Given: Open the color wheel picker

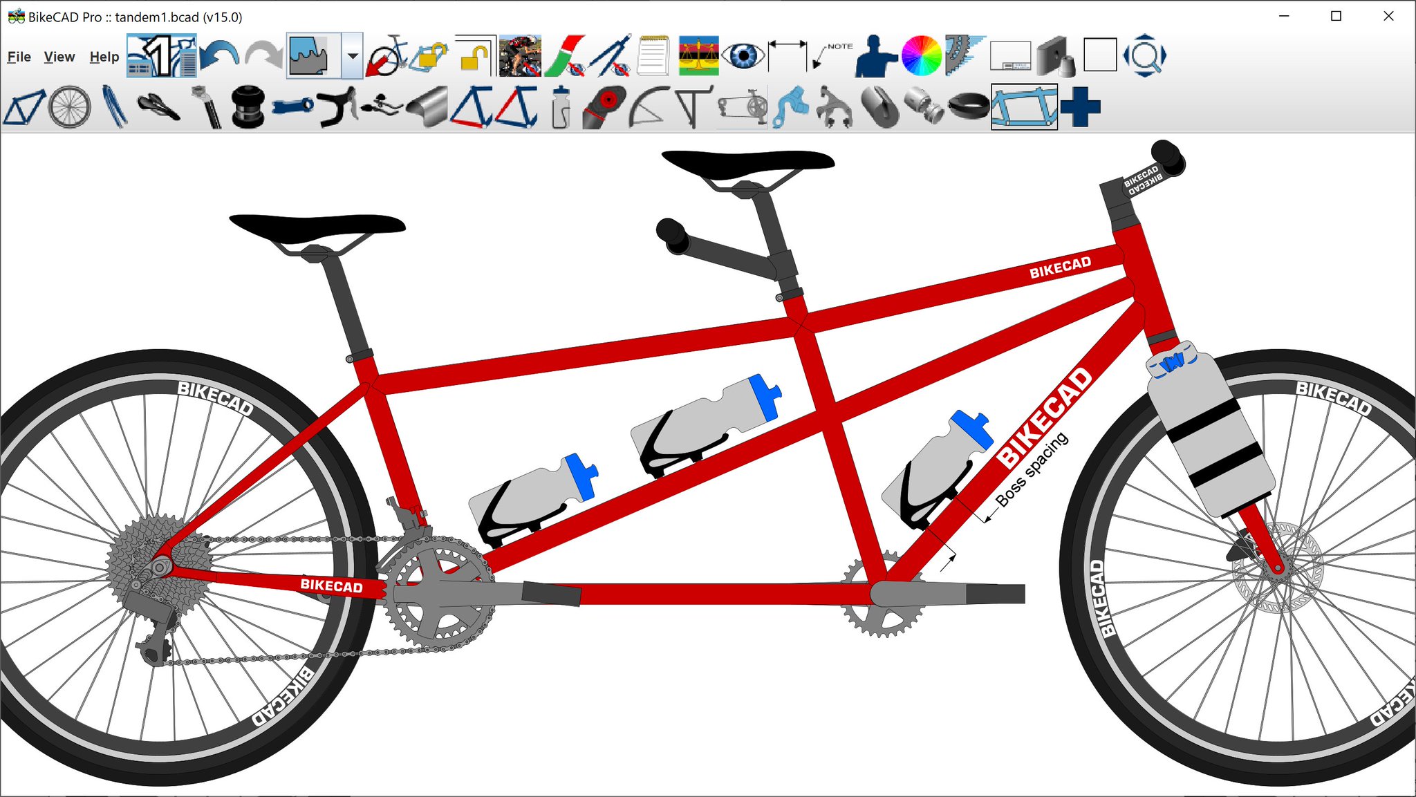Looking at the screenshot, I should click(x=920, y=54).
